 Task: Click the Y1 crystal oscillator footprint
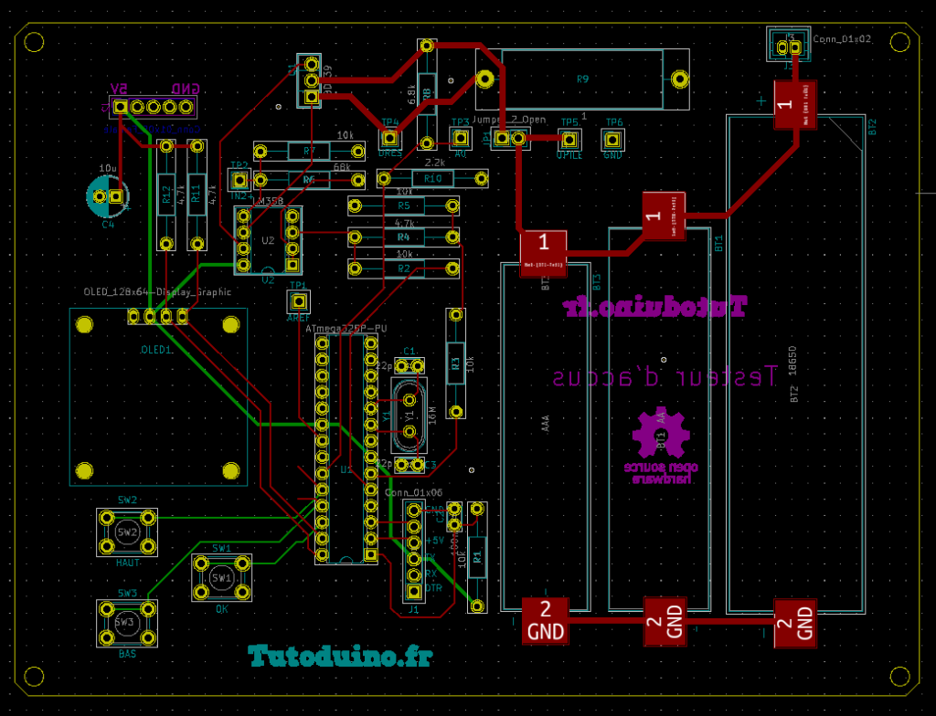[409, 415]
